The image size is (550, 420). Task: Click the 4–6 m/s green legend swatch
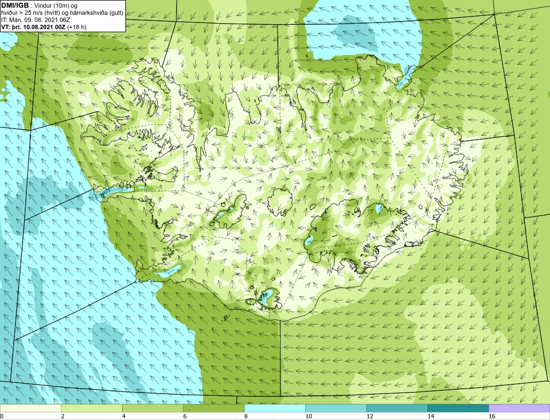pos(152,408)
